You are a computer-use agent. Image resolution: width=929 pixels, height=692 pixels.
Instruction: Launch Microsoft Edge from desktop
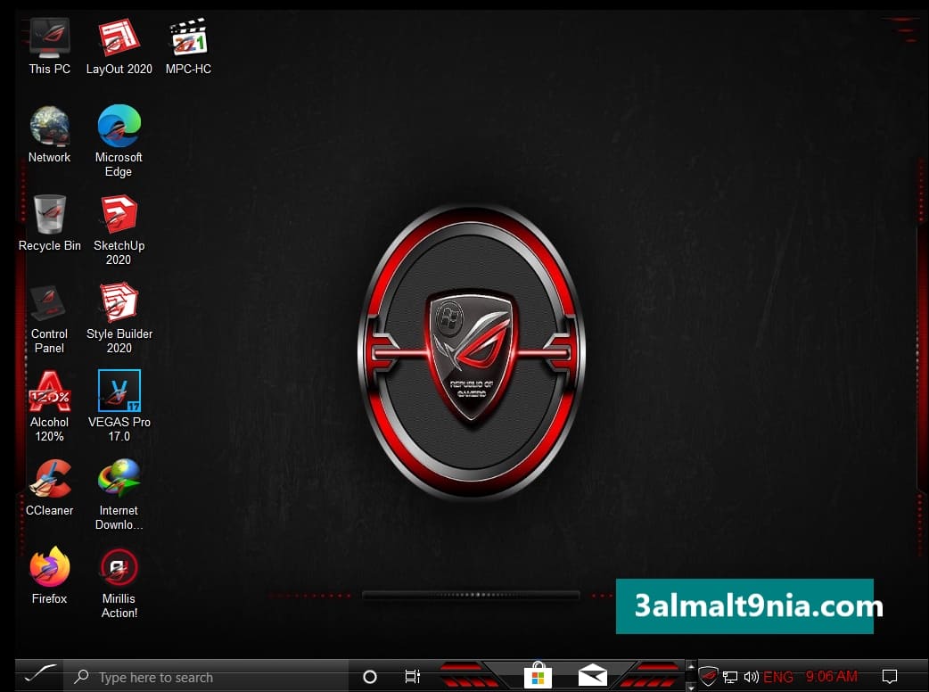click(119, 141)
